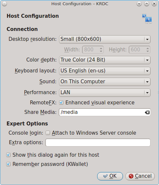Viewport: 159px width, 185px height.
Task: Open the Desktop resolution dropdown
Action: [105, 39]
